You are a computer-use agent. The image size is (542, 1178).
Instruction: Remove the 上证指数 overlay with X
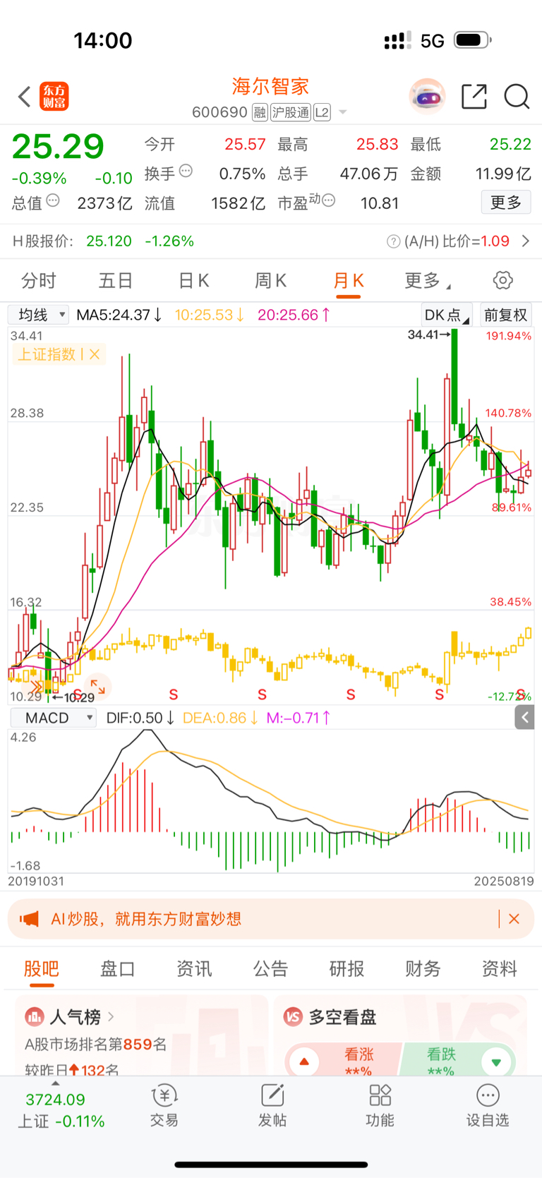[x=95, y=354]
